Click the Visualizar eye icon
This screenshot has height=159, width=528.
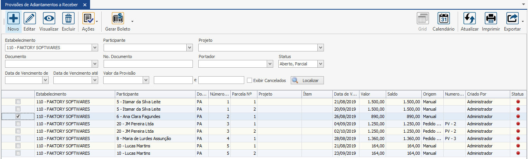coord(49,19)
